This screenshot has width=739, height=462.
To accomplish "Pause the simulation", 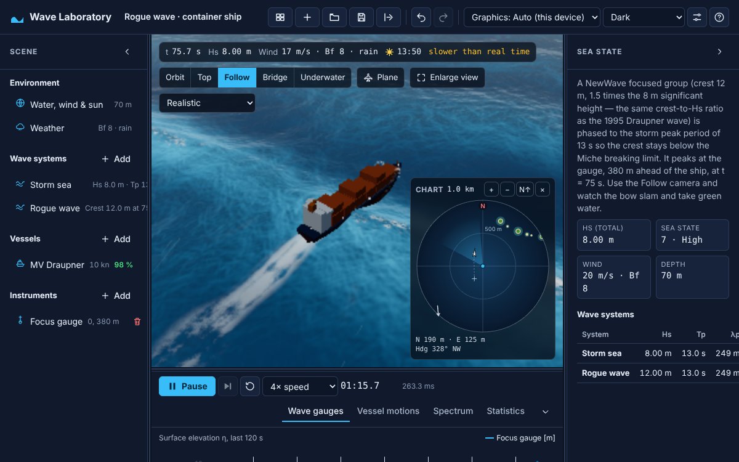I will [x=187, y=386].
